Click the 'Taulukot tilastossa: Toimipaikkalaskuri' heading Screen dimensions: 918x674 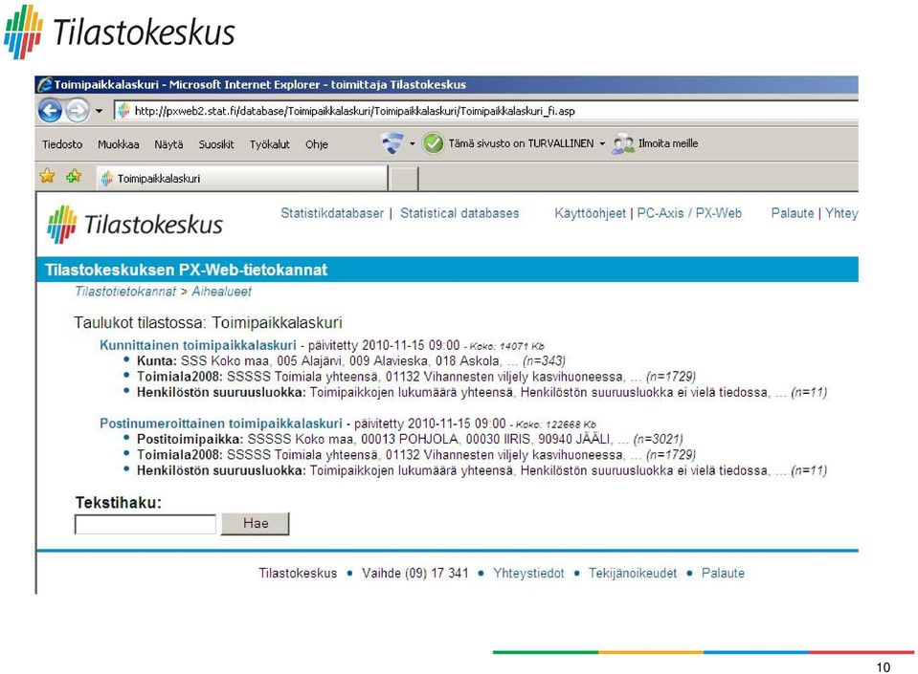pyautogui.click(x=208, y=323)
